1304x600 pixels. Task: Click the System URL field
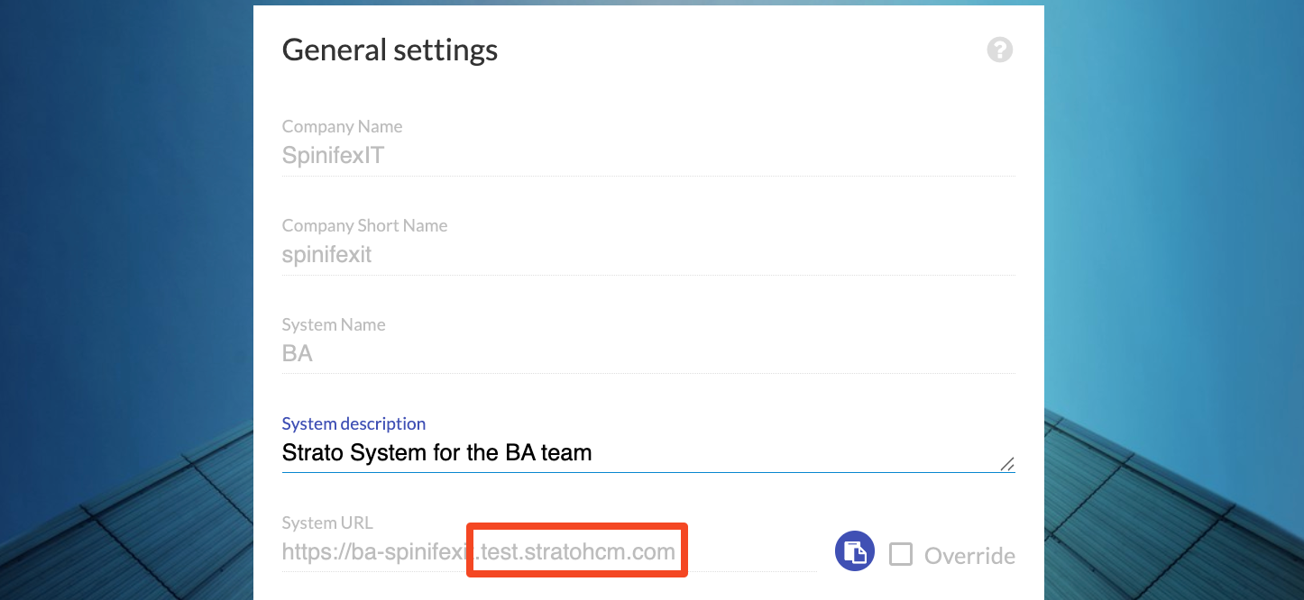tap(548, 552)
